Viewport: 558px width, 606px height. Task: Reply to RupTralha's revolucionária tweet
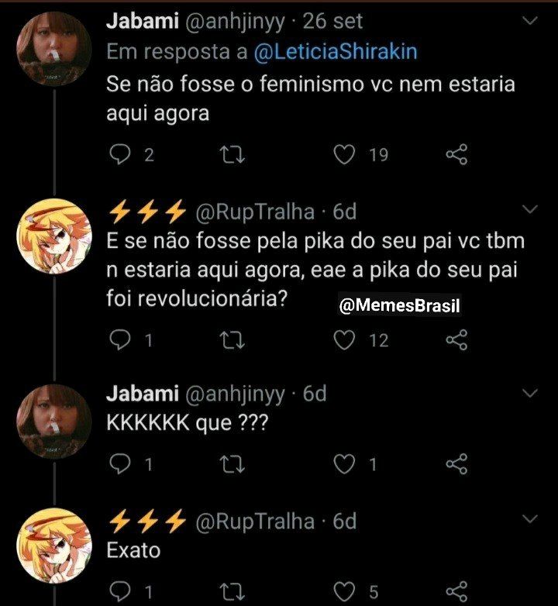click(120, 340)
